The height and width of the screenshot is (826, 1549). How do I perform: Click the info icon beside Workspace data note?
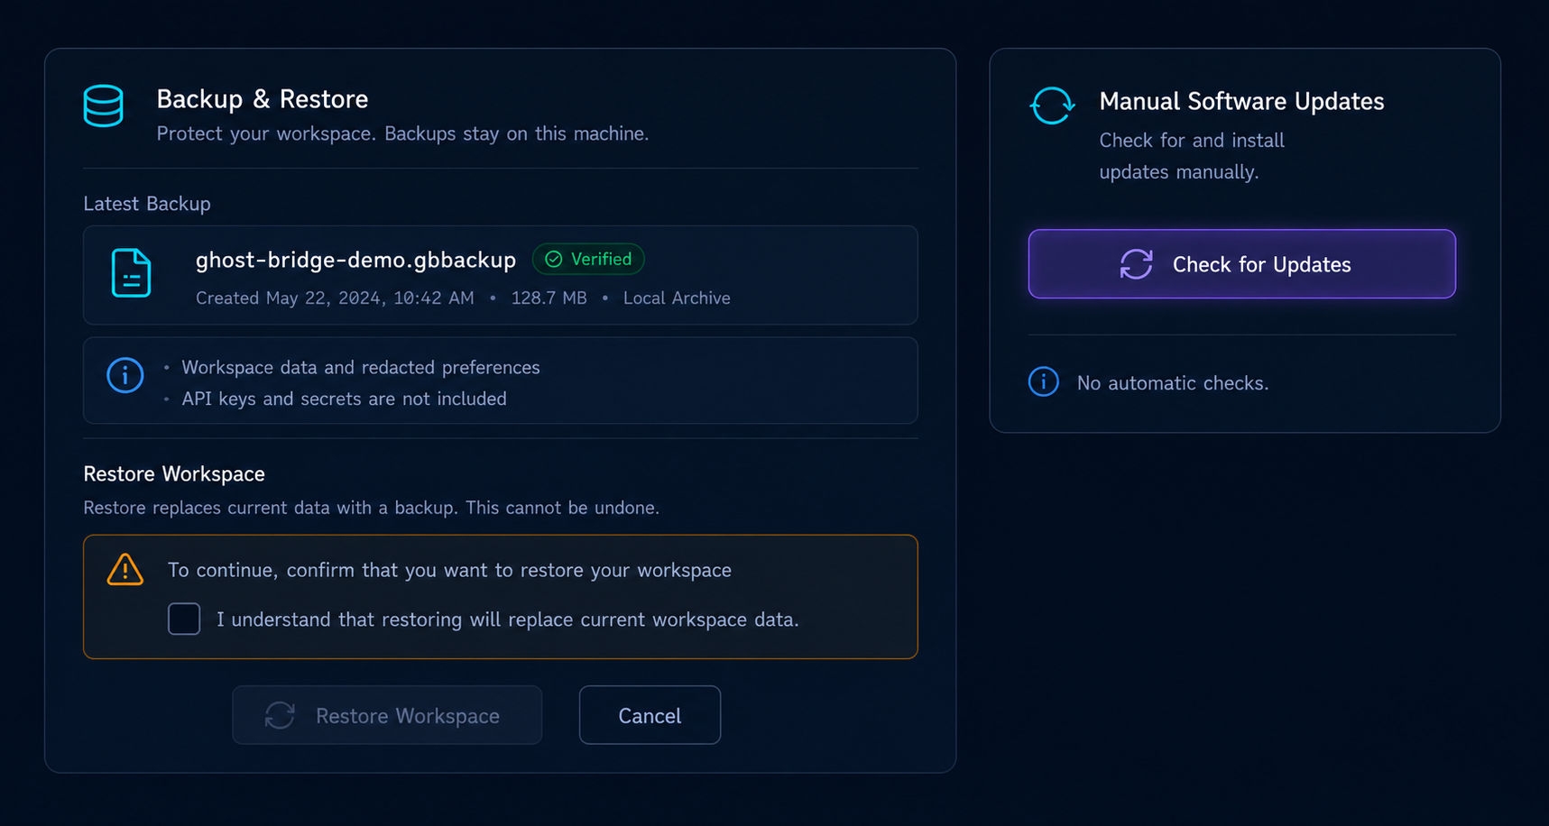(125, 375)
